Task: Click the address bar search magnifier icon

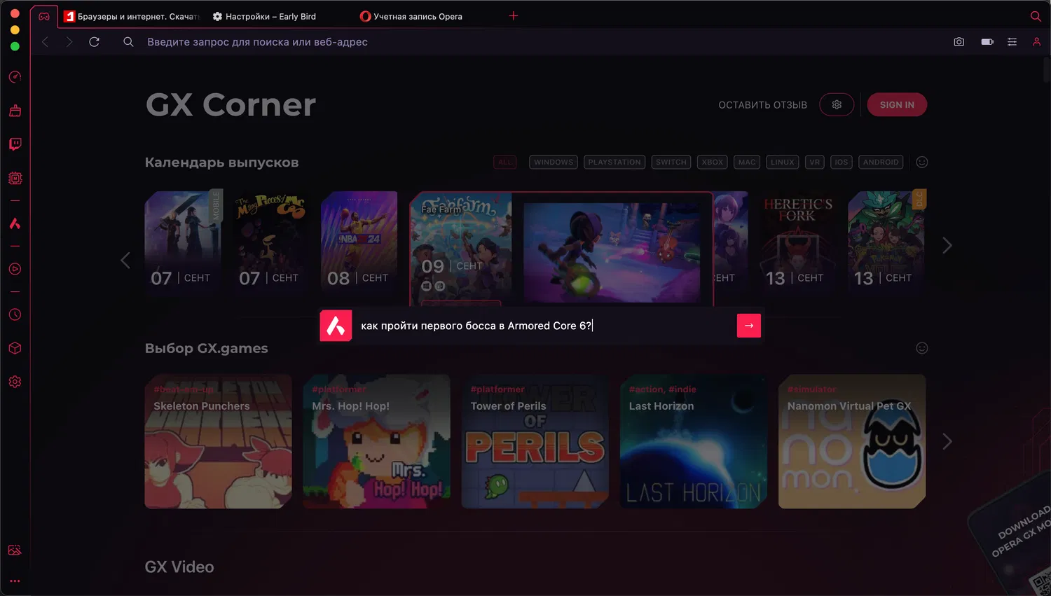Action: coord(128,42)
